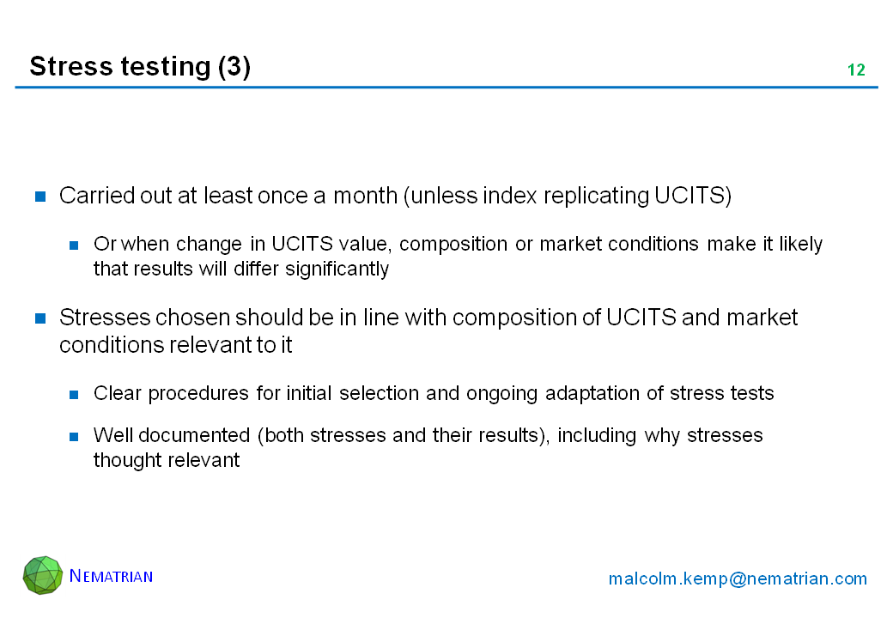The height and width of the screenshot is (618, 893).
Task: Click the line starting 'Or when change in UCITS value'
Action: 458,245
